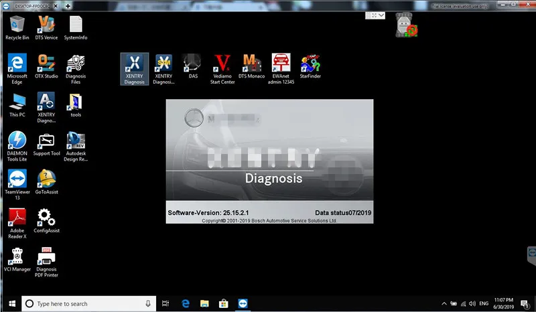
Task: Launch Vediamo Start Center shortcut
Action: 222,69
